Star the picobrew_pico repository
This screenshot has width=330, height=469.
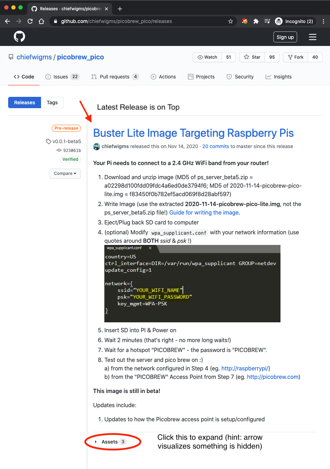tap(252, 57)
